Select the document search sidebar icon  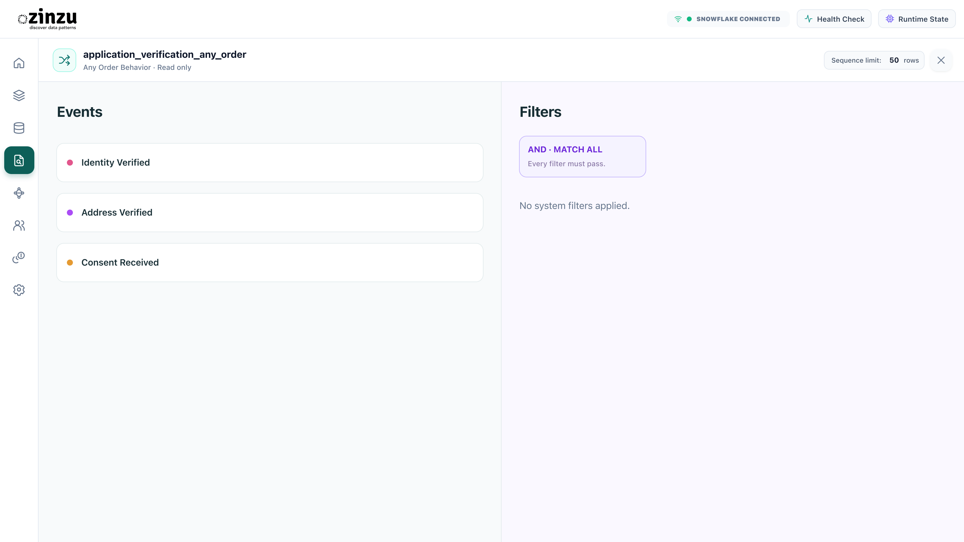19,160
